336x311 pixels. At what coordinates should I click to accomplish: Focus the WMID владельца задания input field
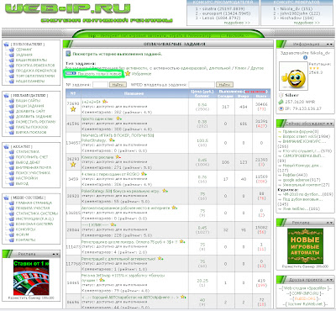(202, 84)
